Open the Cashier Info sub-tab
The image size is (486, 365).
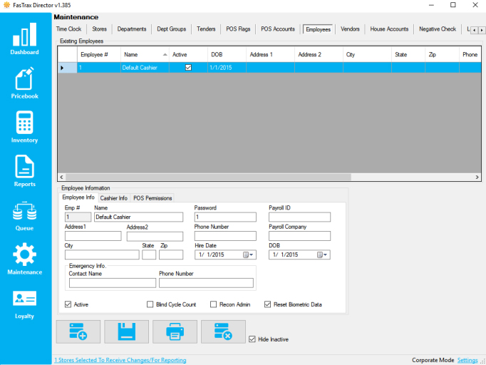(114, 198)
